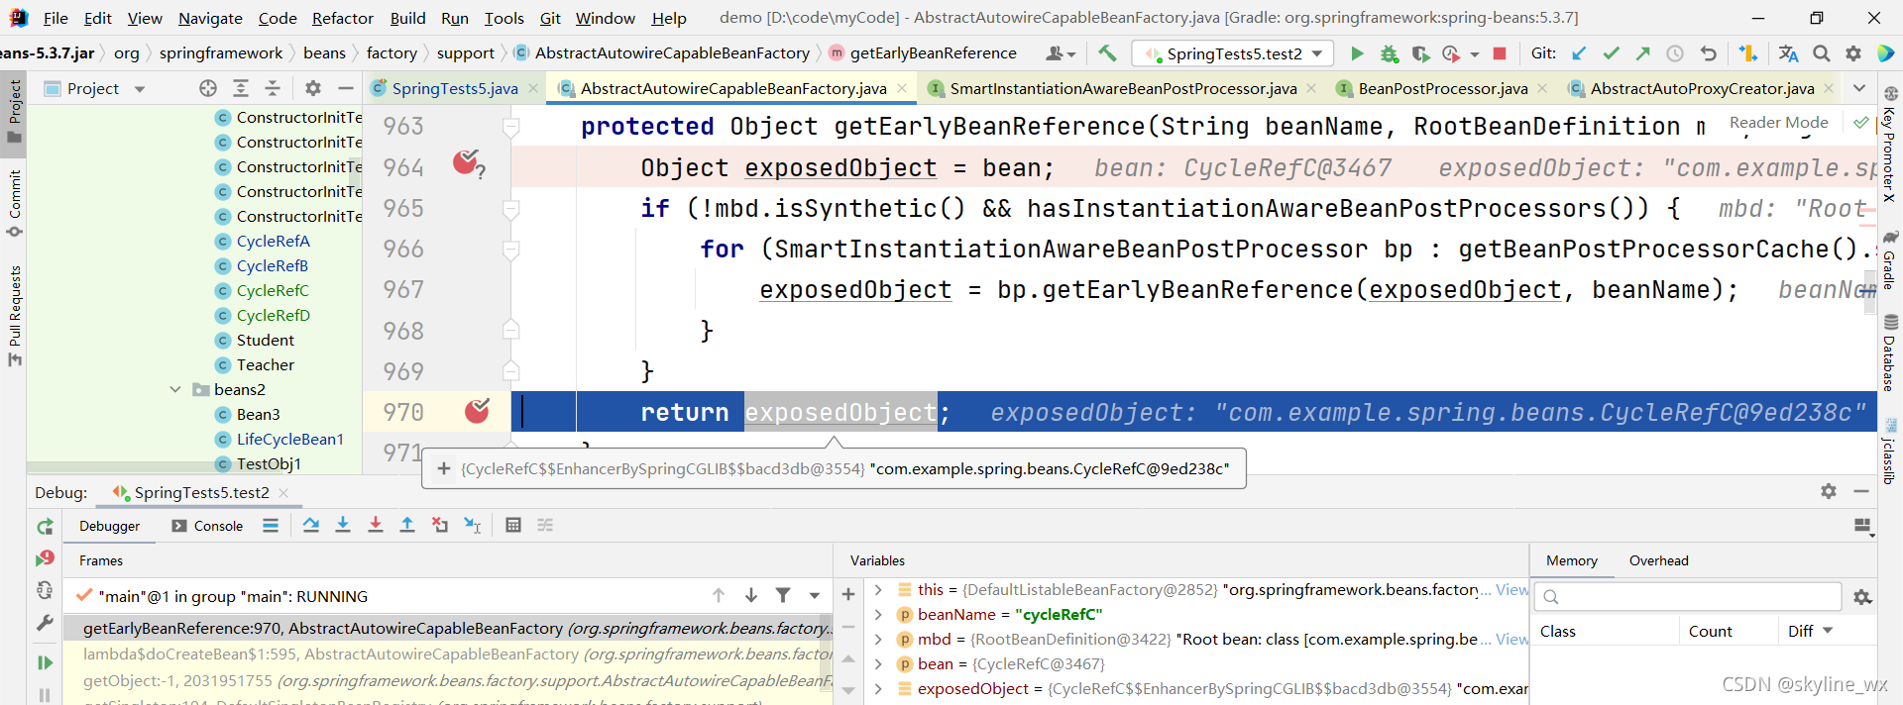This screenshot has width=1903, height=705.
Task: Click Run to Cursor debugger icon
Action: coord(472,525)
